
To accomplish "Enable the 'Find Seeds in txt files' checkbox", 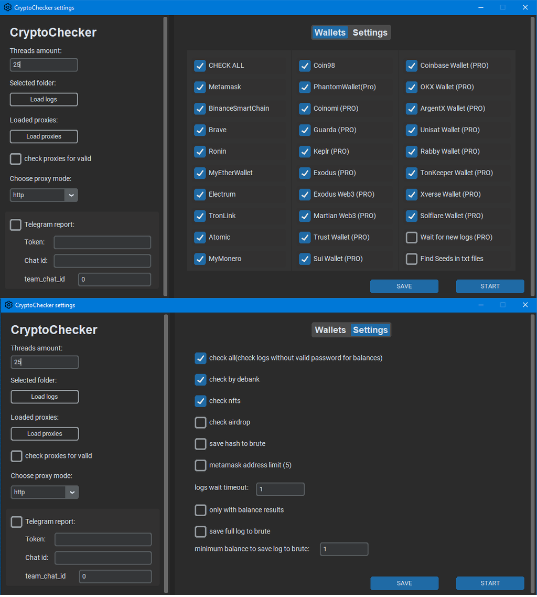I will point(412,259).
